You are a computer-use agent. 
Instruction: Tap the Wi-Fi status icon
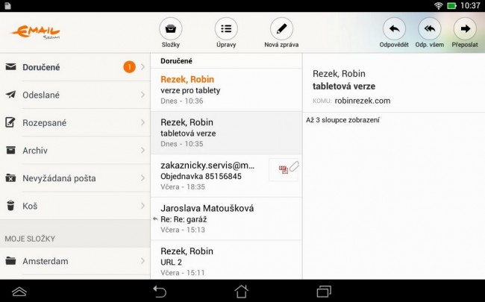(x=438, y=5)
